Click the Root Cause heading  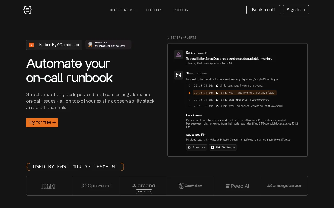[x=194, y=115]
